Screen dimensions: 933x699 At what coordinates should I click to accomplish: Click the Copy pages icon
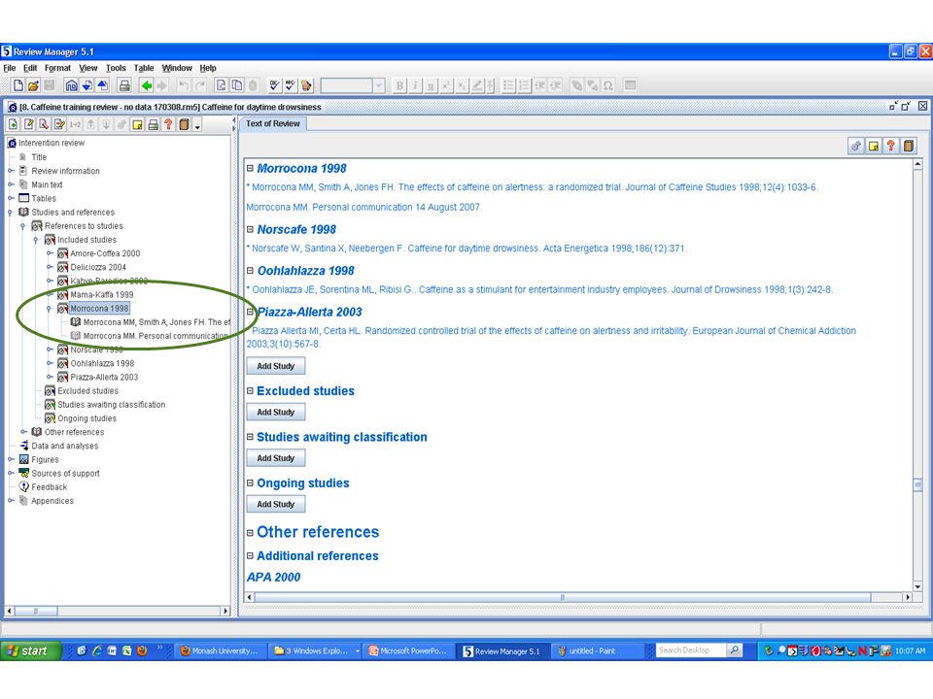tap(237, 85)
